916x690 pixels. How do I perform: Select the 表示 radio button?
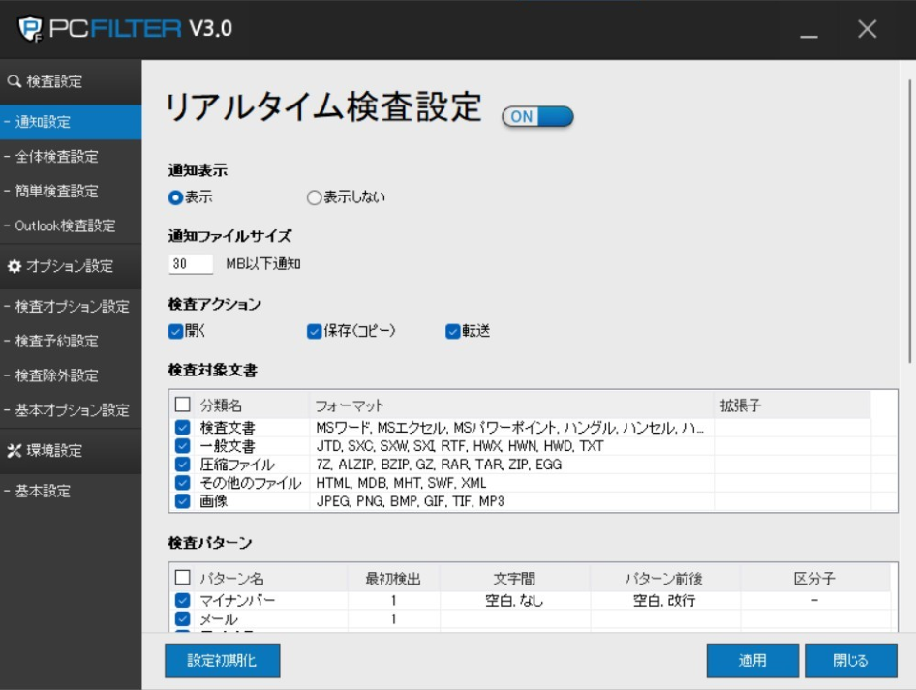(x=175, y=197)
